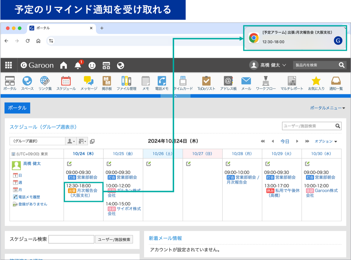Jump to 今日 in the schedule
Screen dimensions: 351x260
coord(285,141)
